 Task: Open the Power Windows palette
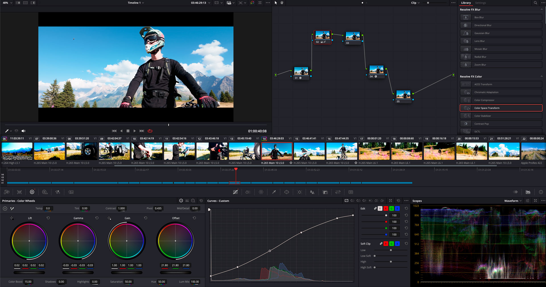click(x=287, y=192)
